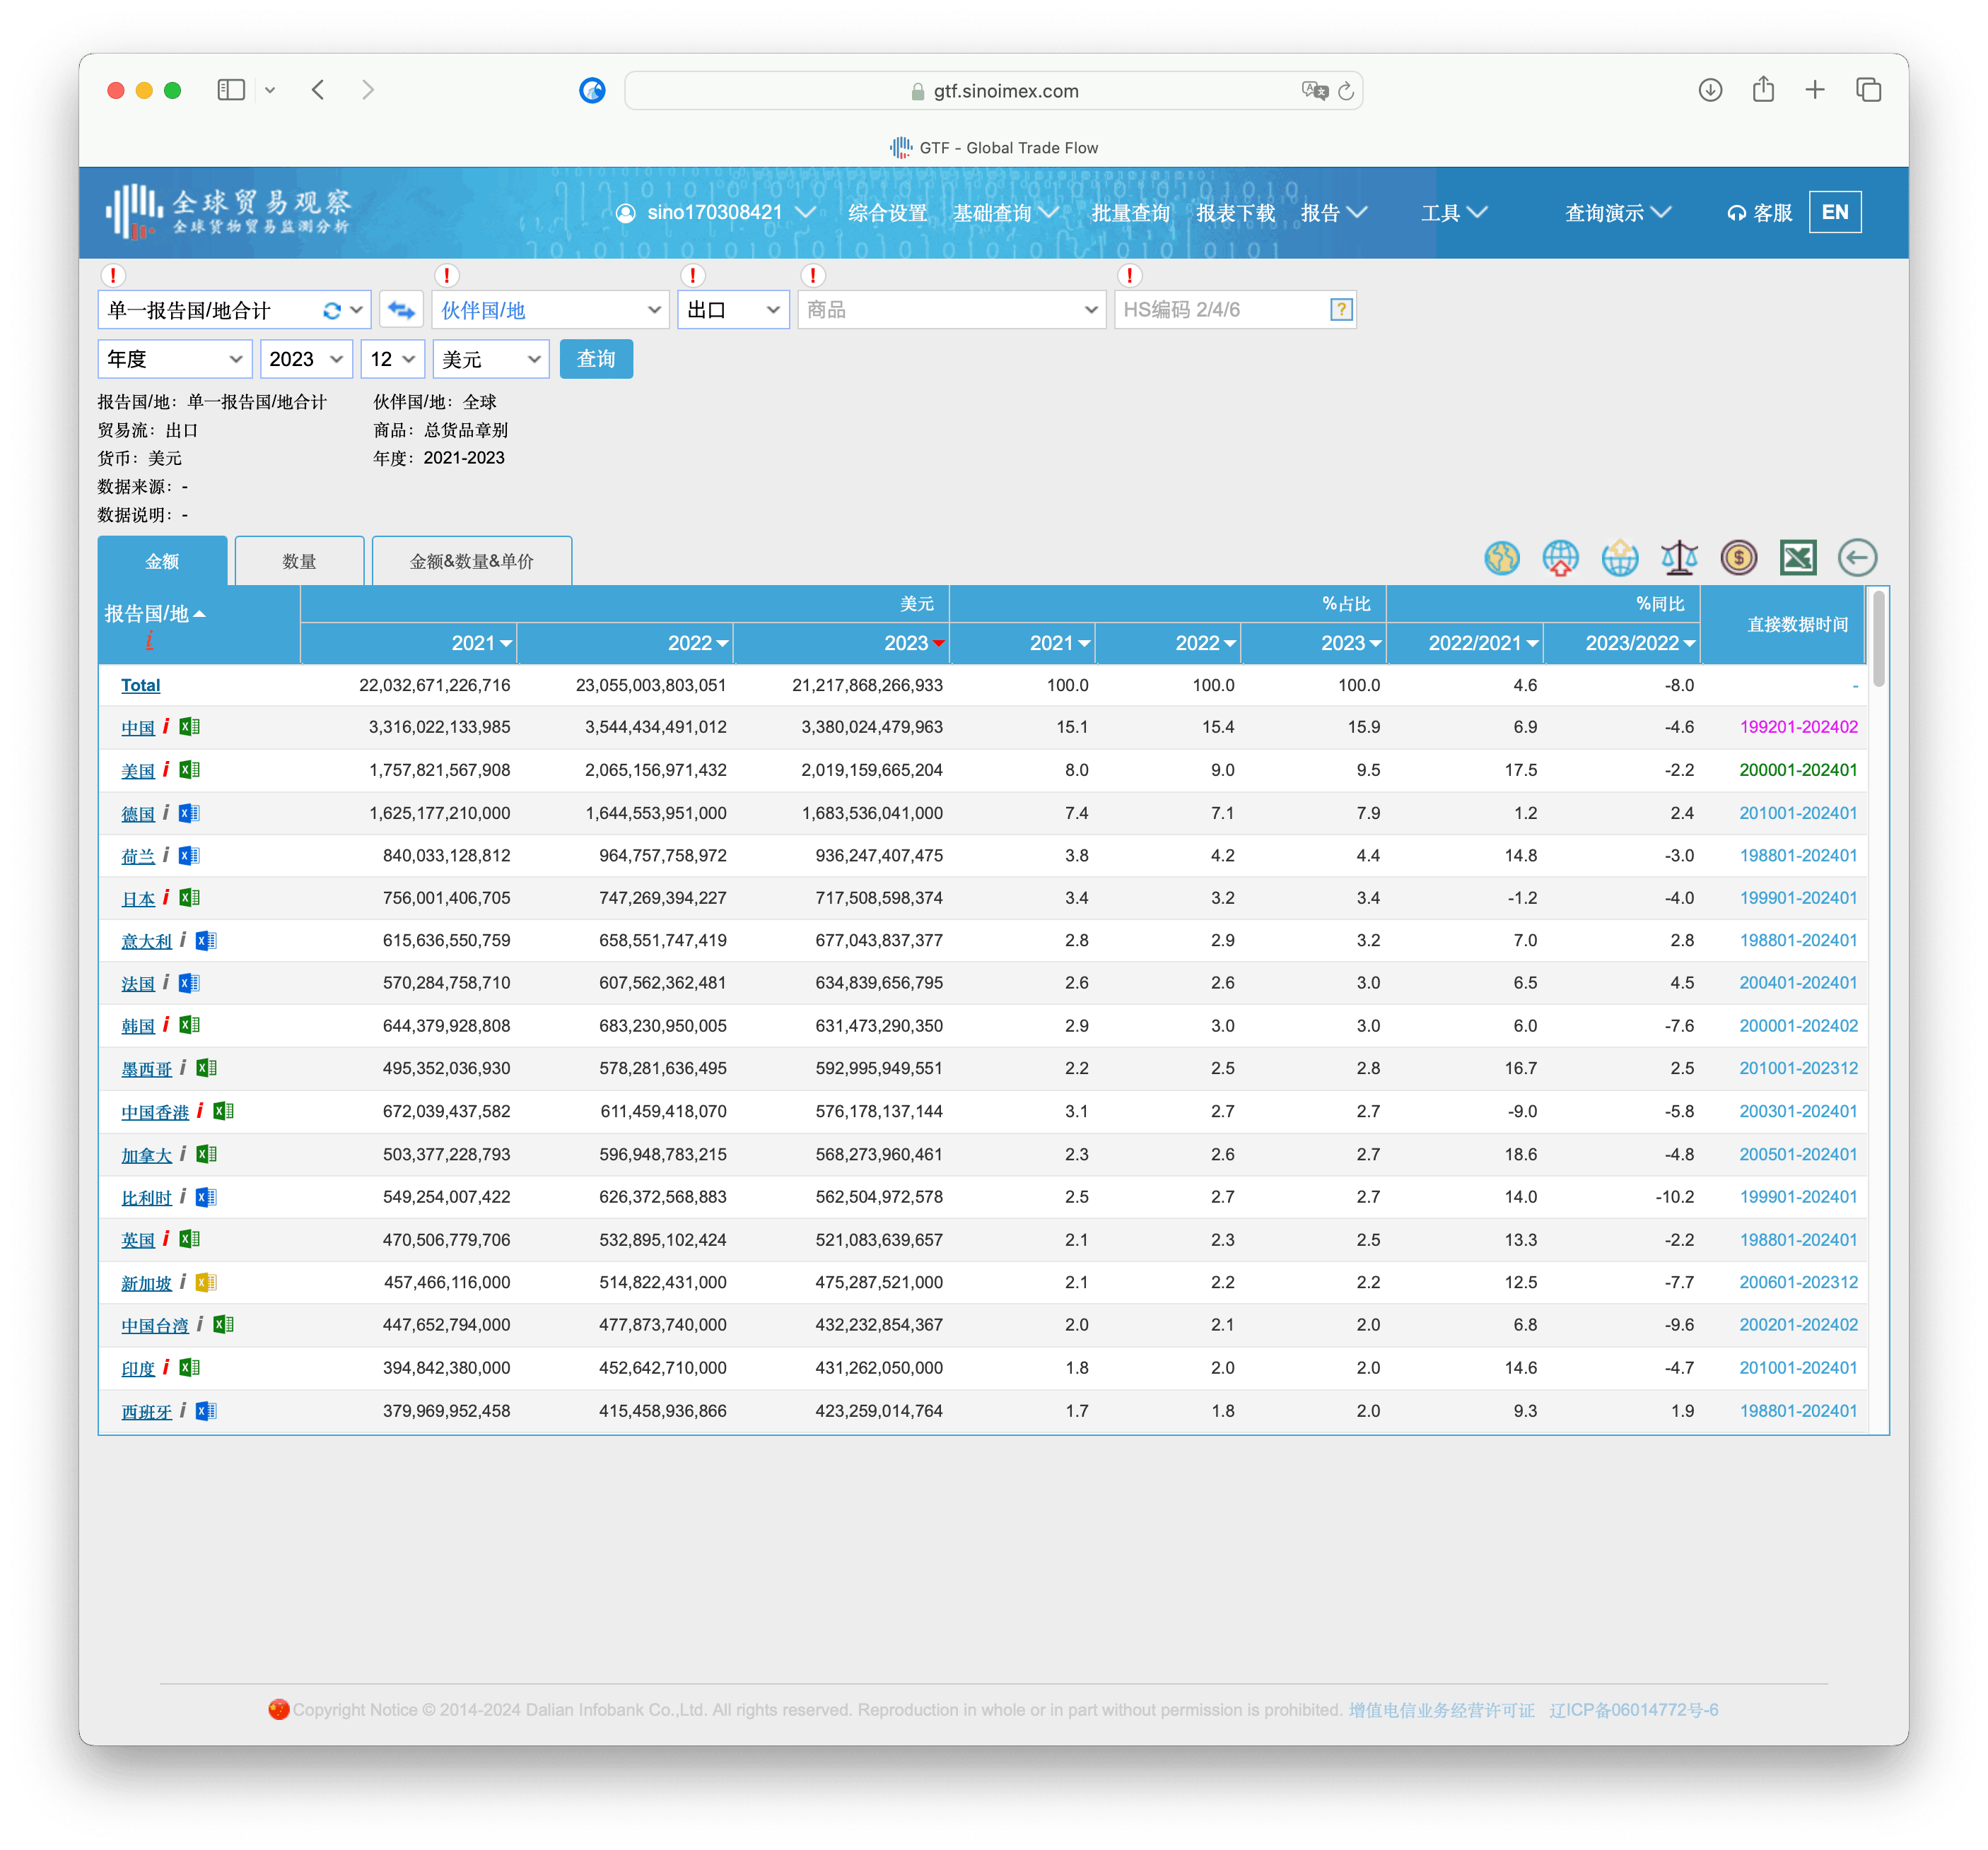Open the 增值电信业务经营许可证 footer link
This screenshot has width=1988, height=1850.
1441,1709
